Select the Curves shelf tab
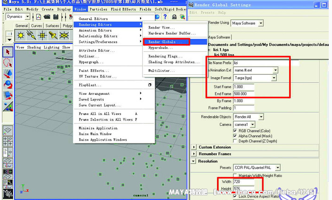This screenshot has height=200, width=332. pos(36,26)
